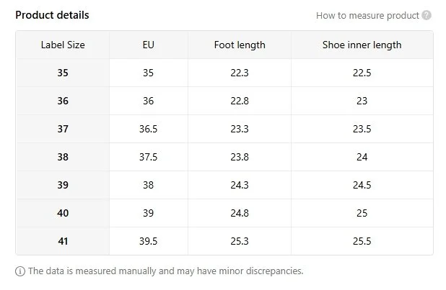The width and height of the screenshot is (446, 290).
Task: Click the manual measurement disclaimer text
Action: tap(165, 271)
